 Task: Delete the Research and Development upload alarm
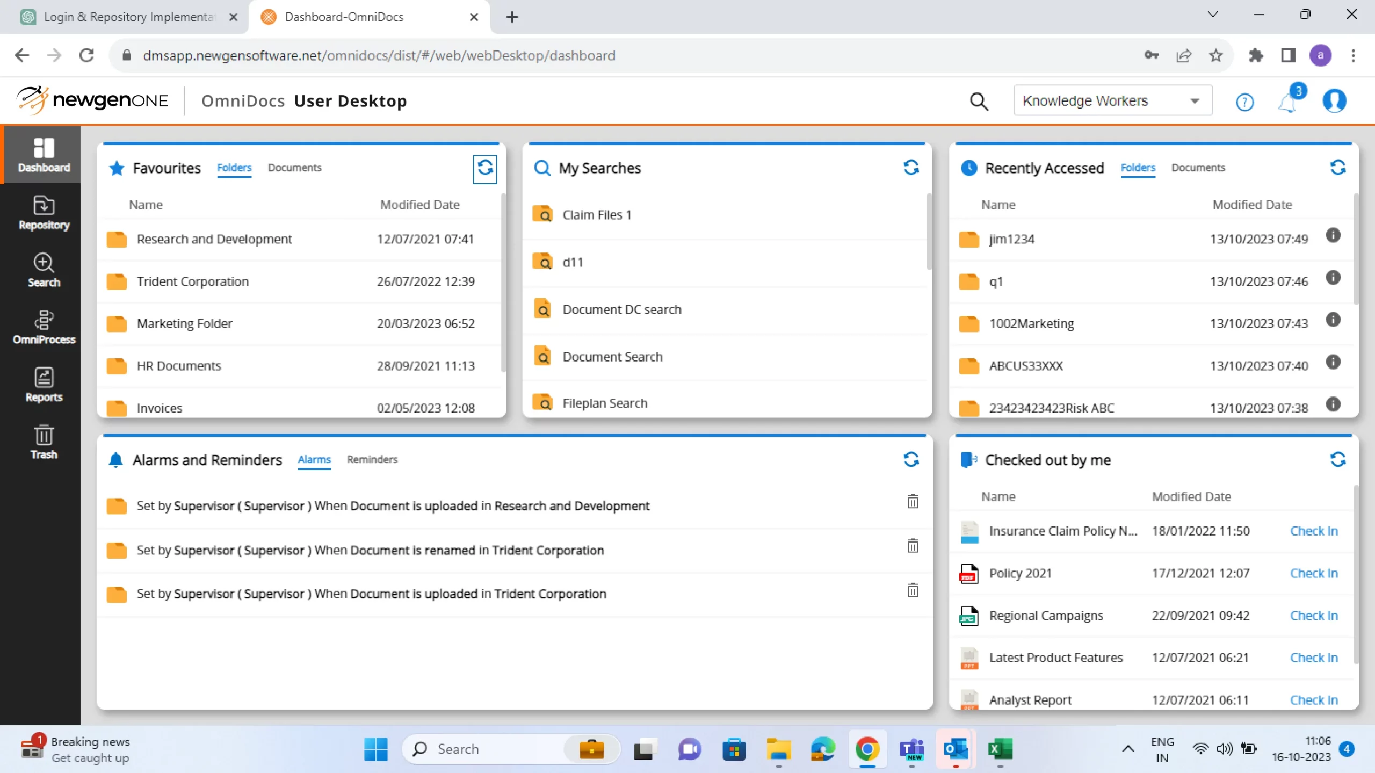(913, 502)
